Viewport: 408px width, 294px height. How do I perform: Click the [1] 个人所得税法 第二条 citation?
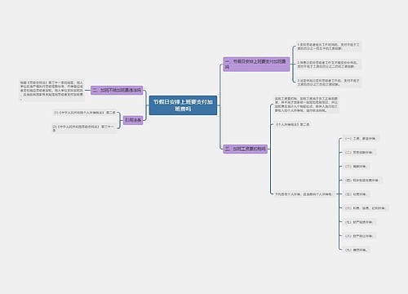(x=85, y=113)
